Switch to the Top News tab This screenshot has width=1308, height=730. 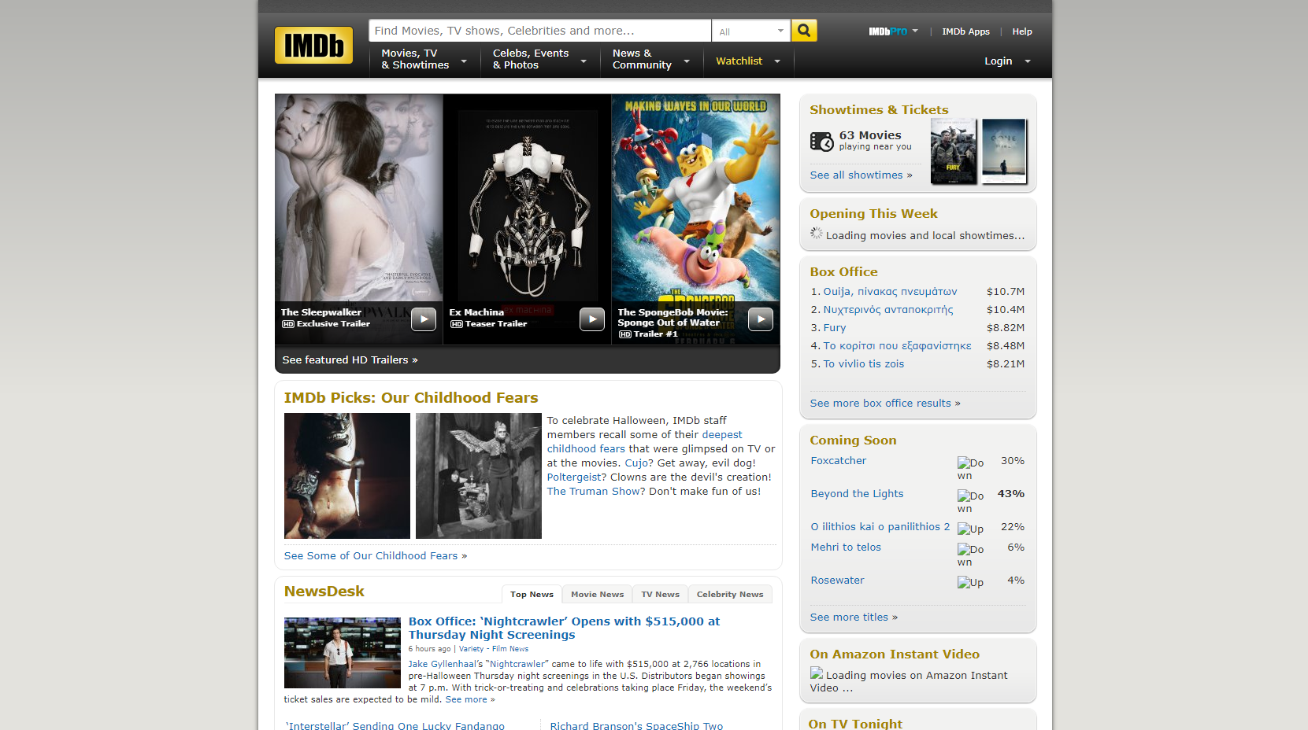pos(532,595)
